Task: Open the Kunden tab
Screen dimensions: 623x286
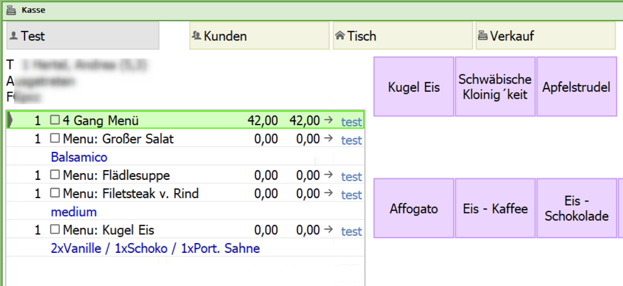Action: point(259,36)
